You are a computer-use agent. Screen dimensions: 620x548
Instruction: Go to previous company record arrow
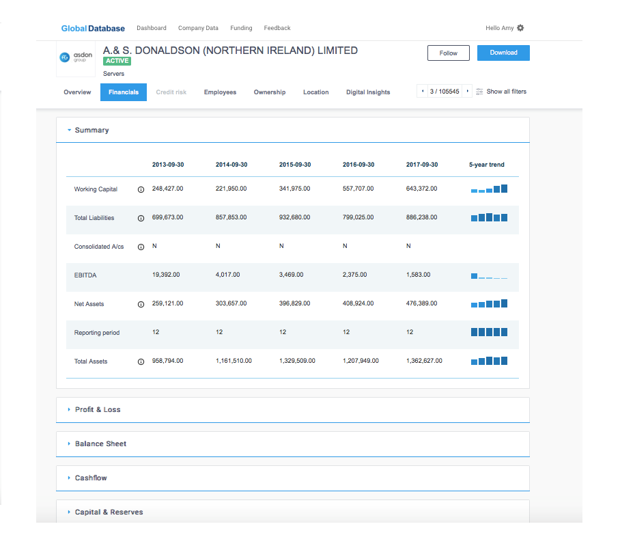click(423, 92)
